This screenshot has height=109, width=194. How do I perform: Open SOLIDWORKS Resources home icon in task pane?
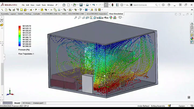coord(192,24)
